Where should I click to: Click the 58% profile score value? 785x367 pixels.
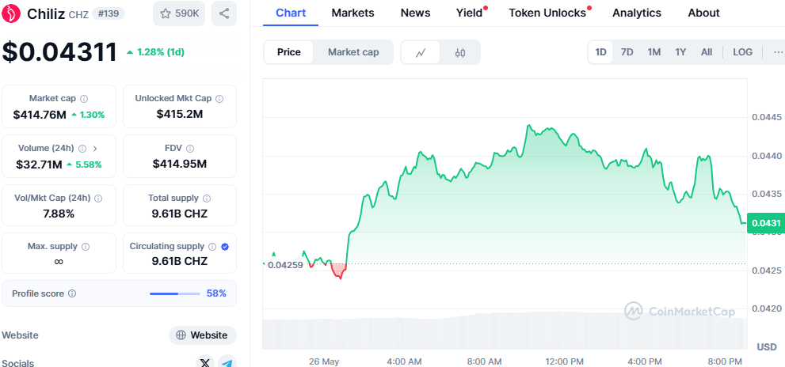216,293
